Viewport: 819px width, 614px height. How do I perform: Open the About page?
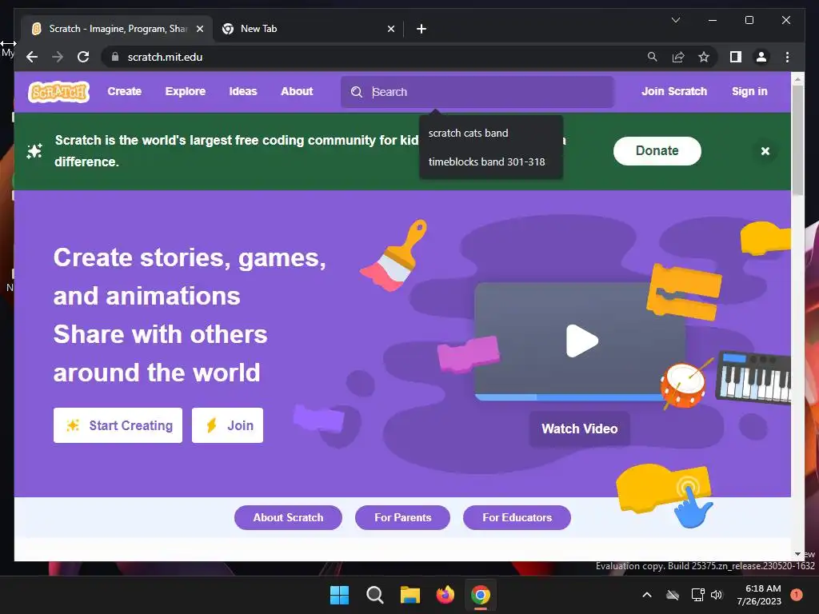pos(297,91)
